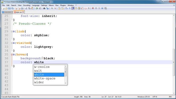Open the User Defined Language icon
Viewport: 176px width, 99px height.
pyautogui.click(x=76, y=8)
